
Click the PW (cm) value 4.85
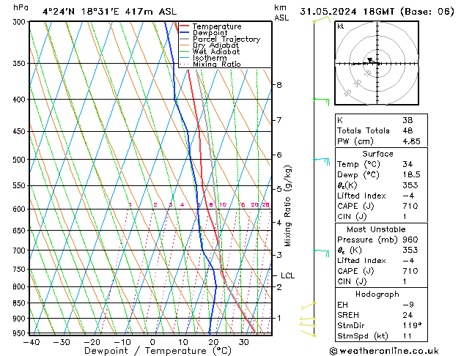tap(411, 141)
